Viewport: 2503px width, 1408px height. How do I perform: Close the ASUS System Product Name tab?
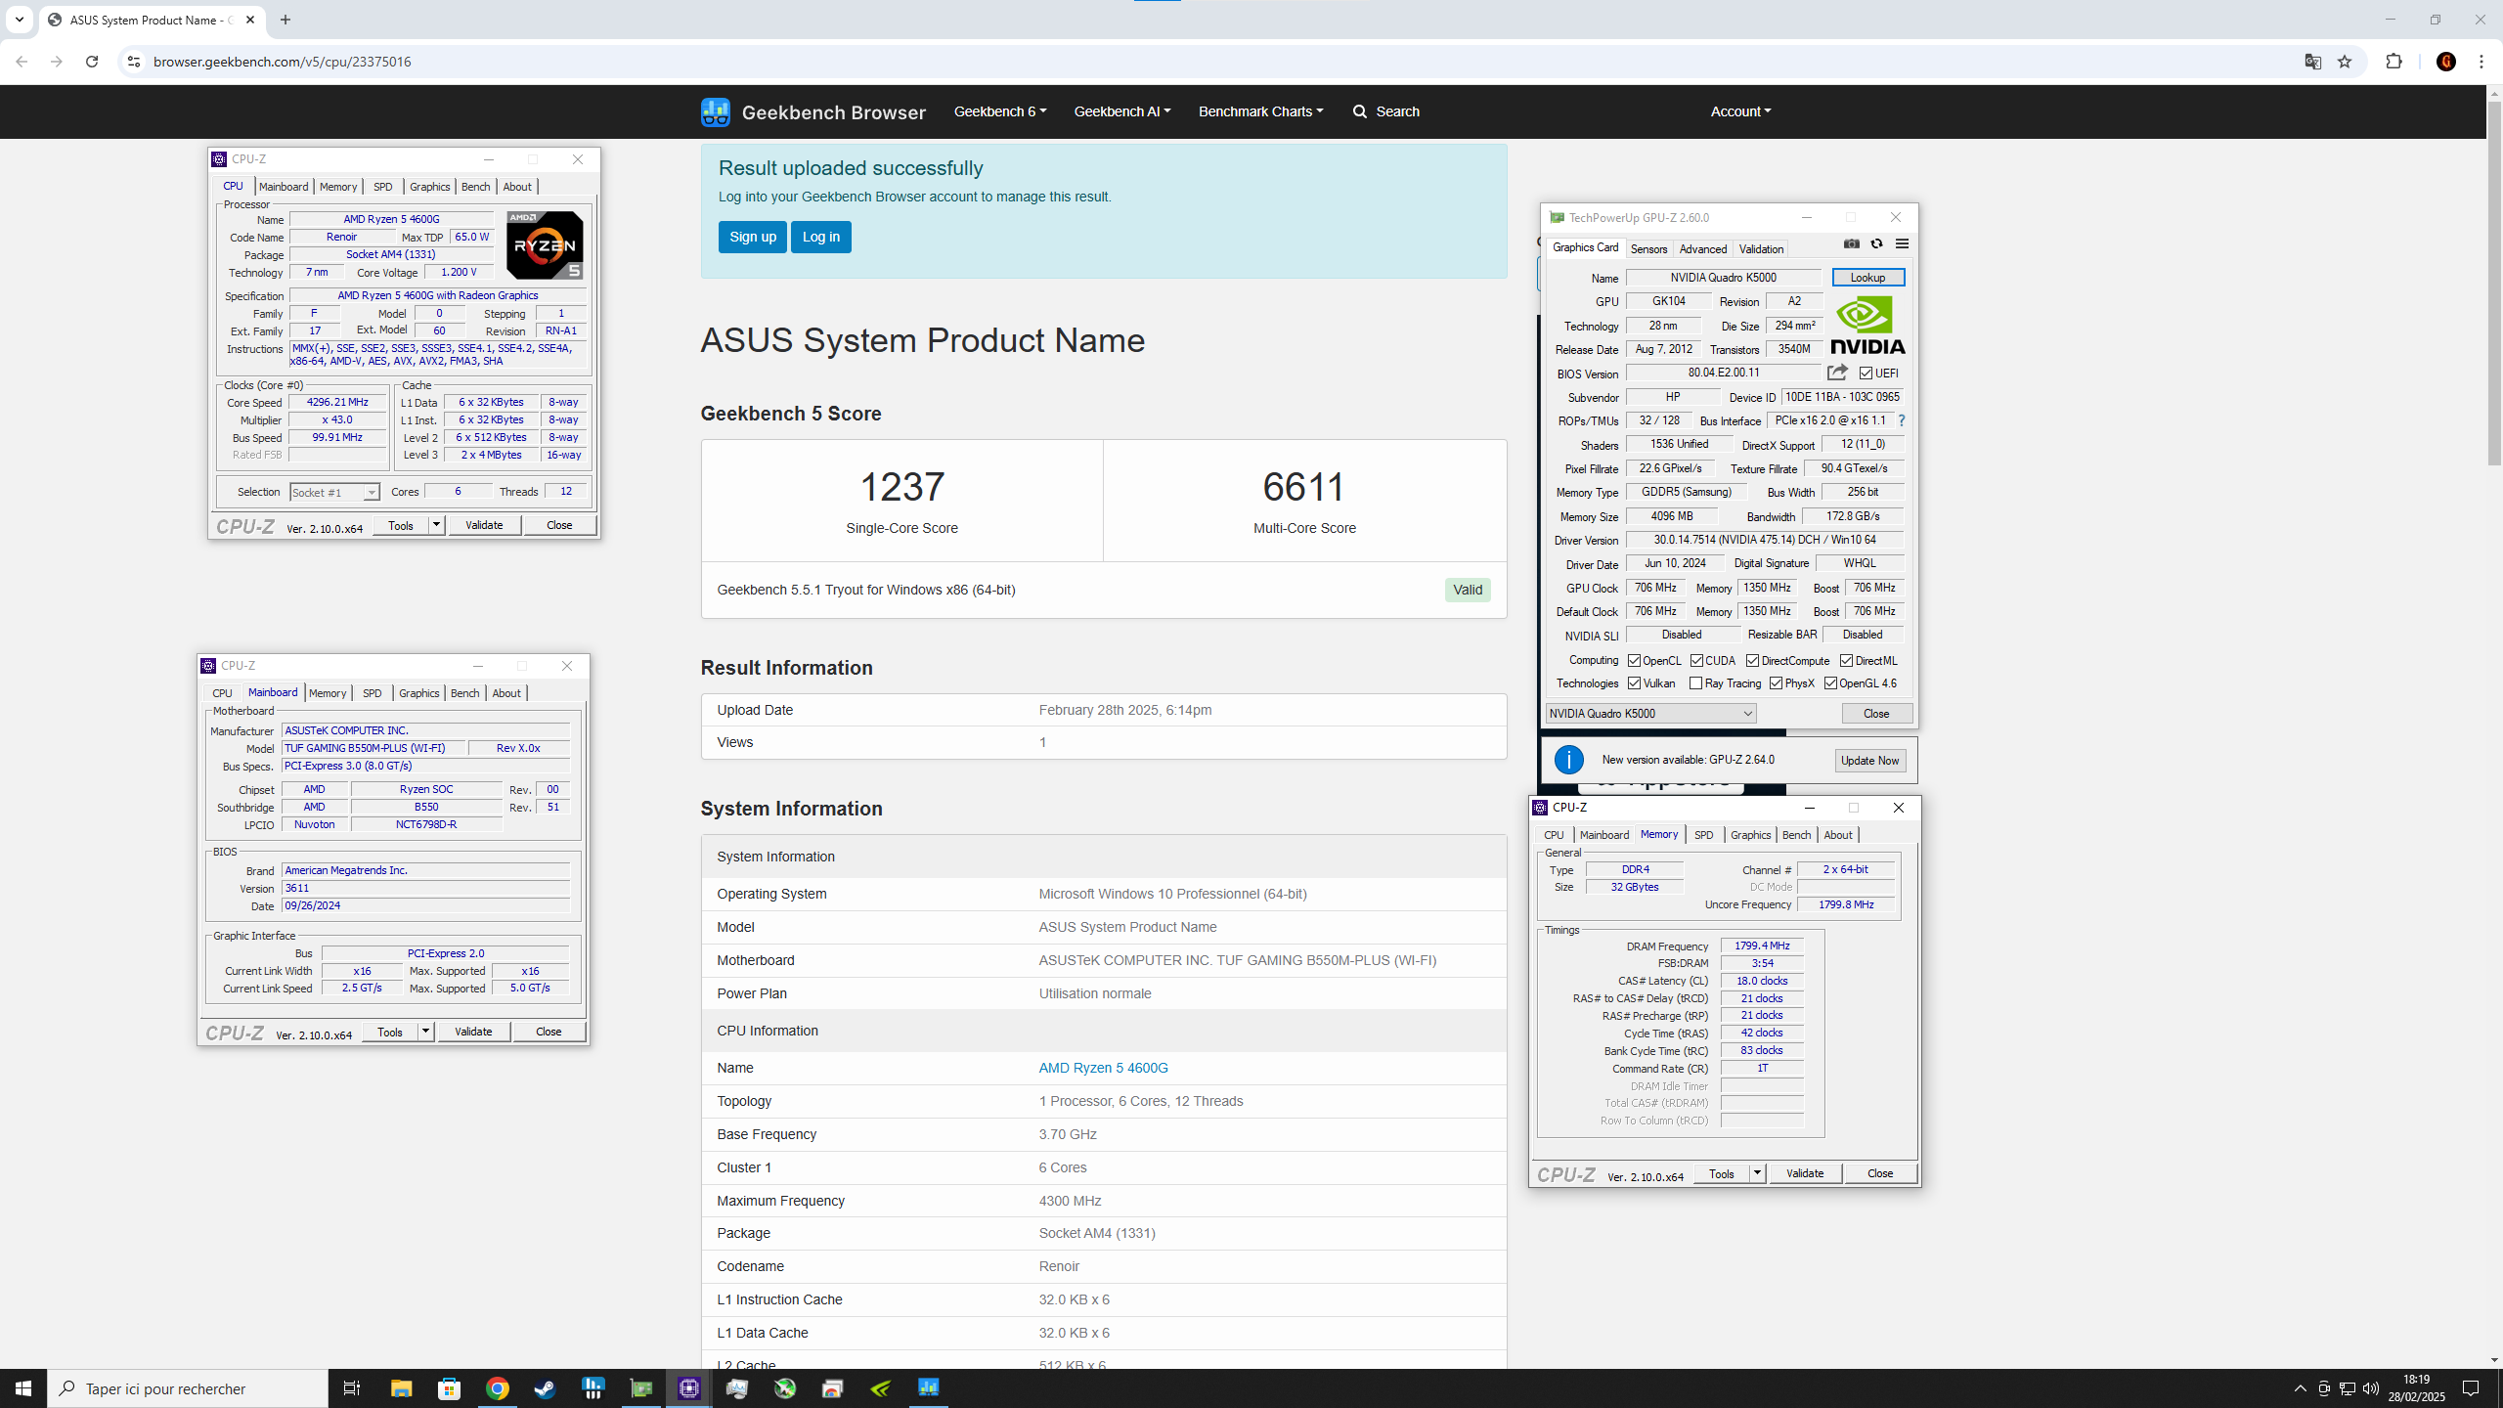click(x=250, y=20)
